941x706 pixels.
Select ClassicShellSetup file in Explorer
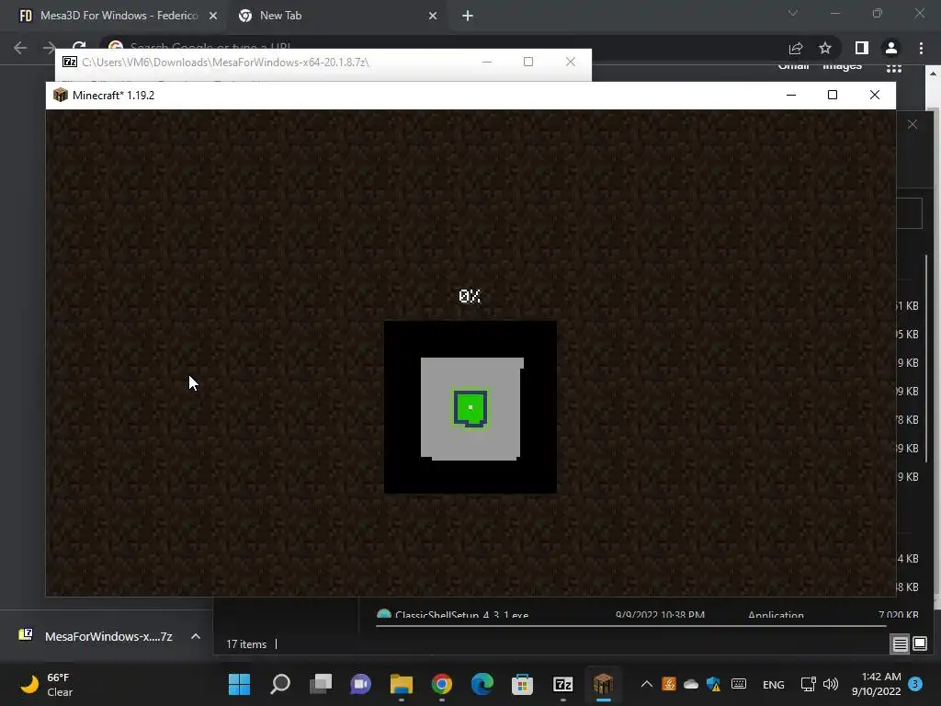(x=462, y=614)
